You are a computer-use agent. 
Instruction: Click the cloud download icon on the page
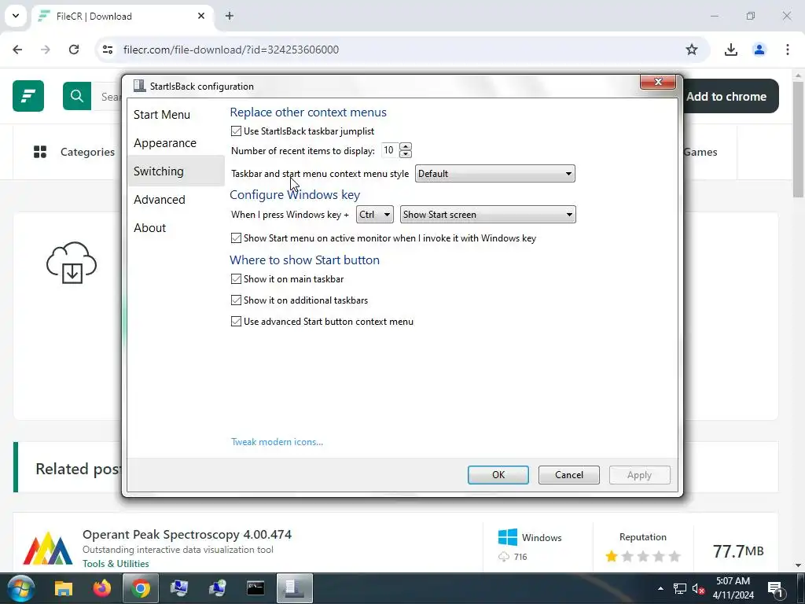click(x=72, y=263)
